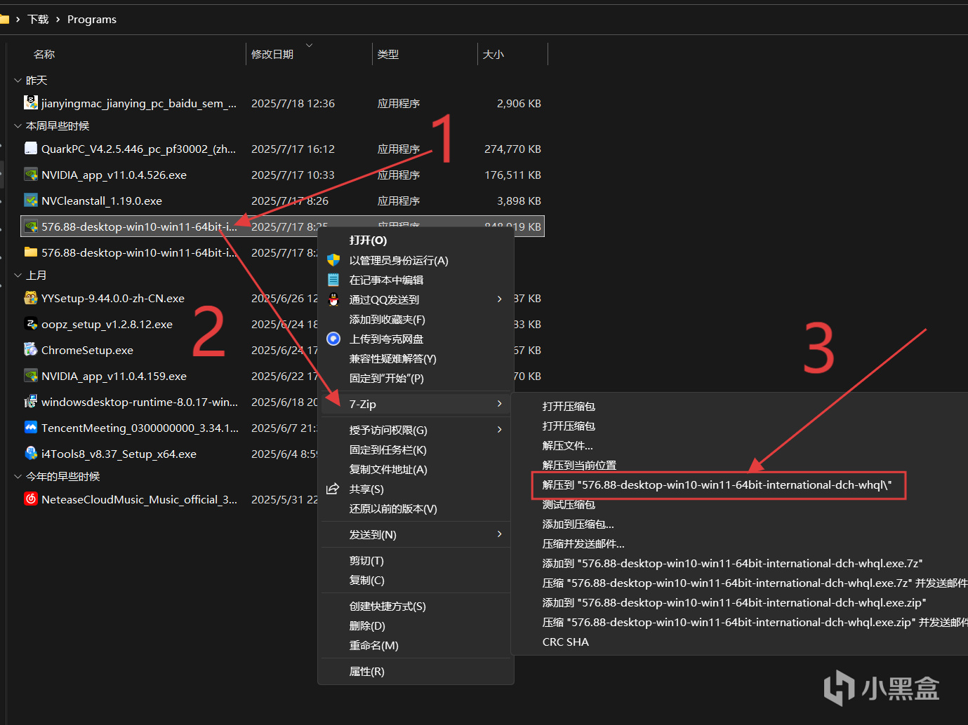This screenshot has width=968, height=725.
Task: Expand the 通过QQ发送到 submenu arrow
Action: [x=499, y=299]
